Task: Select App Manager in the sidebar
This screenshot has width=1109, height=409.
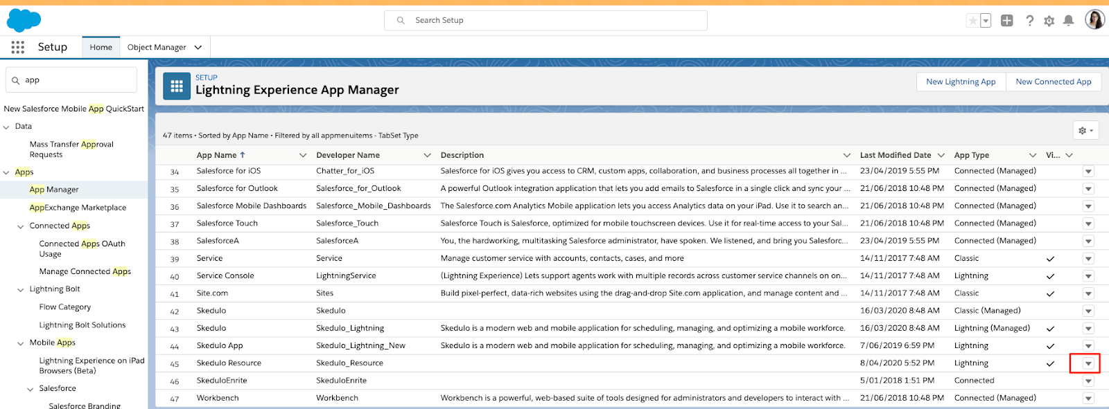Action: click(x=54, y=190)
